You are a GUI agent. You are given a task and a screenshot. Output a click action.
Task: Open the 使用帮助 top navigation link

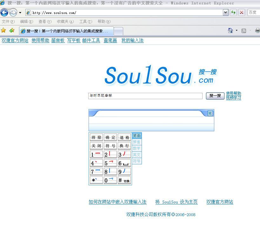[40, 40]
